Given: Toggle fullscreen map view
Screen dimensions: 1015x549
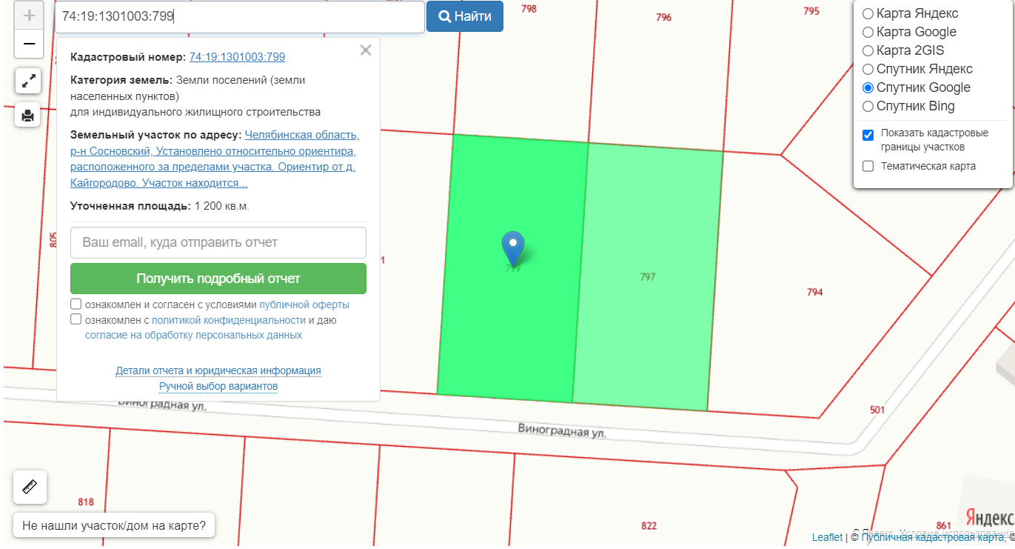Looking at the screenshot, I should pos(28,81).
